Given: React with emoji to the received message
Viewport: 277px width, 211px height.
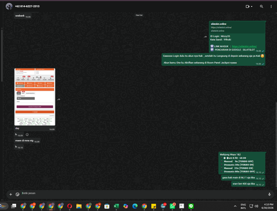Looking at the screenshot, I should [x=27, y=135].
